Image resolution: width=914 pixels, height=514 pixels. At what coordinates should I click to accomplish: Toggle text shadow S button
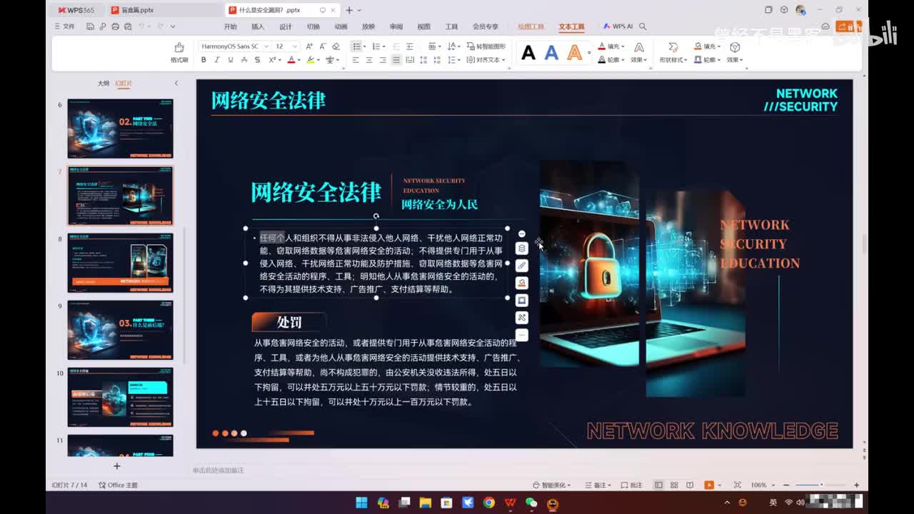258,60
